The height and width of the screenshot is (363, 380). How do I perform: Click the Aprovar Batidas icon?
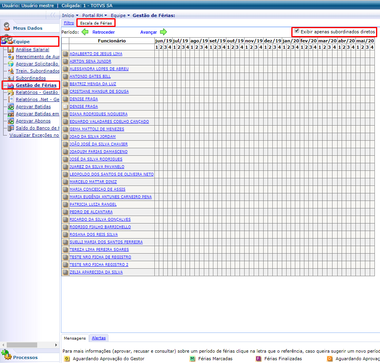coord(11,107)
